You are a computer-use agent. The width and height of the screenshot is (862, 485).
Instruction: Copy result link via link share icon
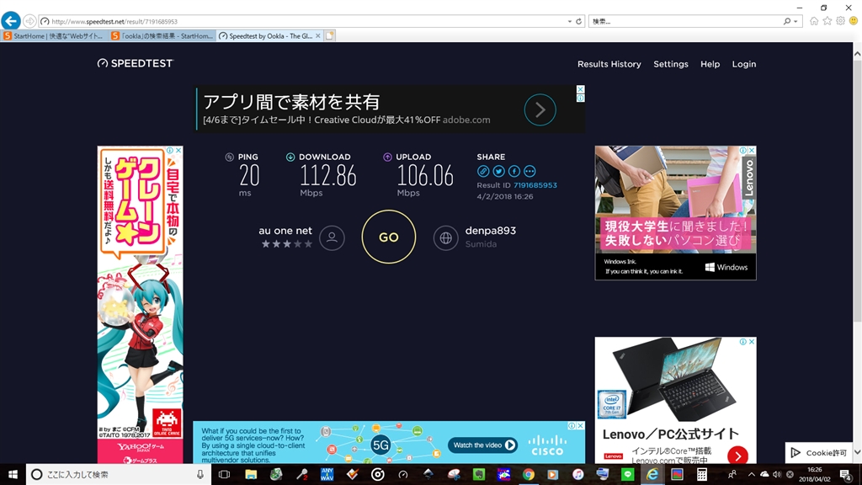pyautogui.click(x=483, y=171)
